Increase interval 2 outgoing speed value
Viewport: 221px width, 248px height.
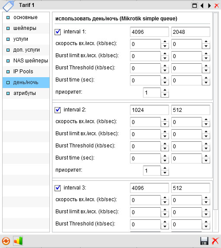point(206,120)
